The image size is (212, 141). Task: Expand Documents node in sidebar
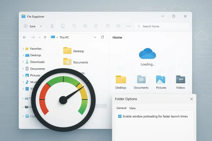coord(23,69)
